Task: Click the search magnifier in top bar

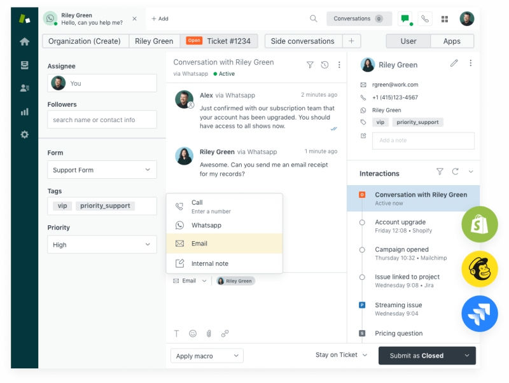Action: (x=313, y=18)
